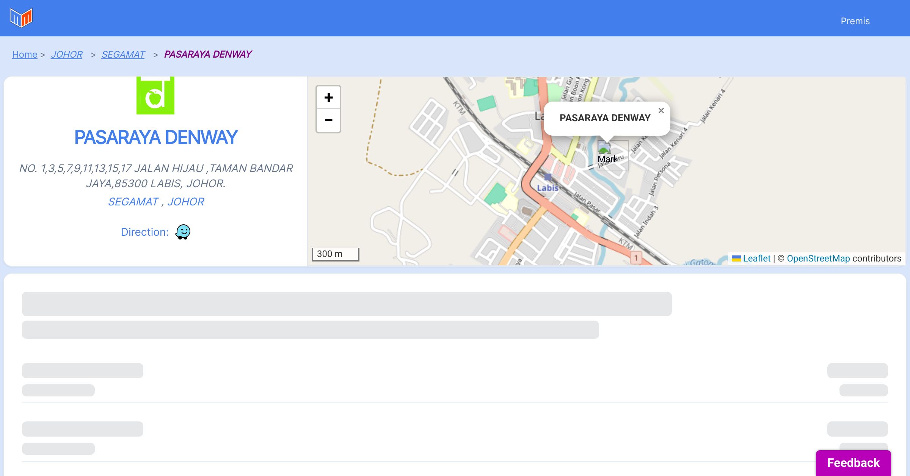Zoom out on the map

pyautogui.click(x=328, y=120)
